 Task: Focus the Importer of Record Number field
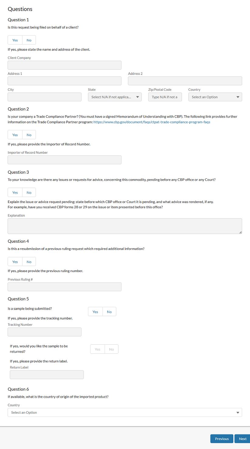tap(64, 160)
